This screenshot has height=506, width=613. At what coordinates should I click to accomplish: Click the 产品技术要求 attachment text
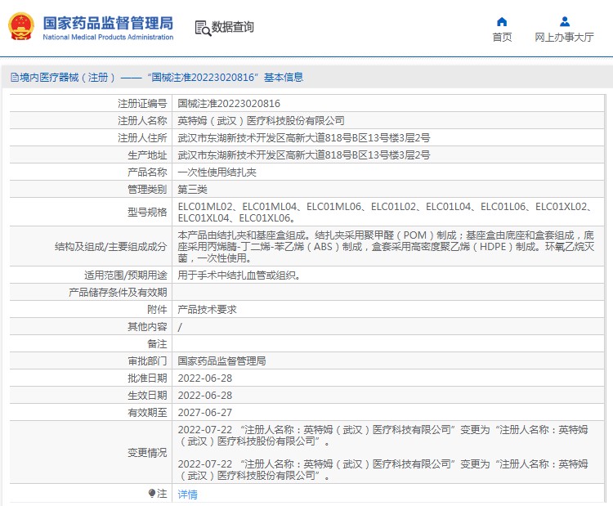pyautogui.click(x=208, y=310)
